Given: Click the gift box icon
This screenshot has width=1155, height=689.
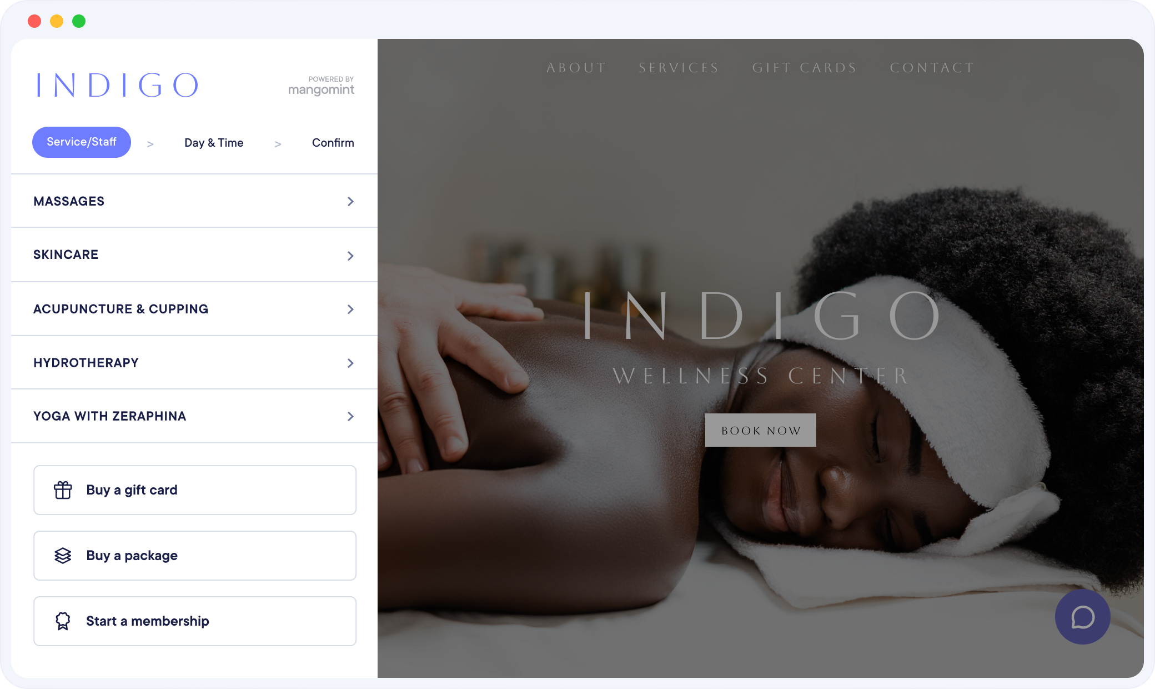Looking at the screenshot, I should pyautogui.click(x=63, y=490).
